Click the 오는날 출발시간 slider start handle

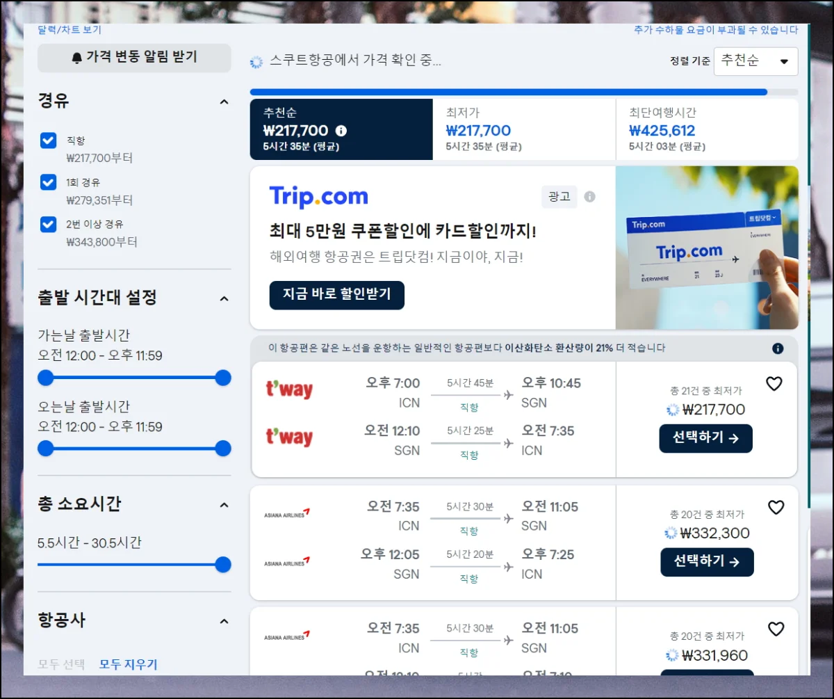(x=46, y=449)
